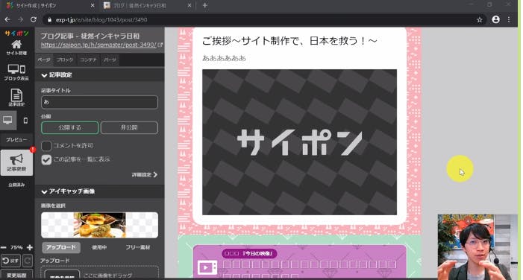Image resolution: width=523 pixels, height=280 pixels.
Task: Click the redo arrow button
Action: pos(28,261)
